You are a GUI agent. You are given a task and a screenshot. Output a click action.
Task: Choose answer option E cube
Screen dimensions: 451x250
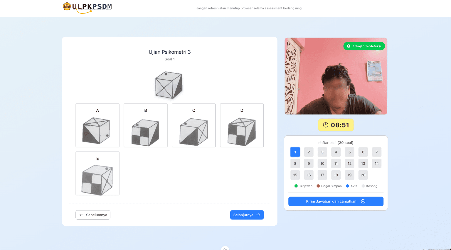[97, 174]
